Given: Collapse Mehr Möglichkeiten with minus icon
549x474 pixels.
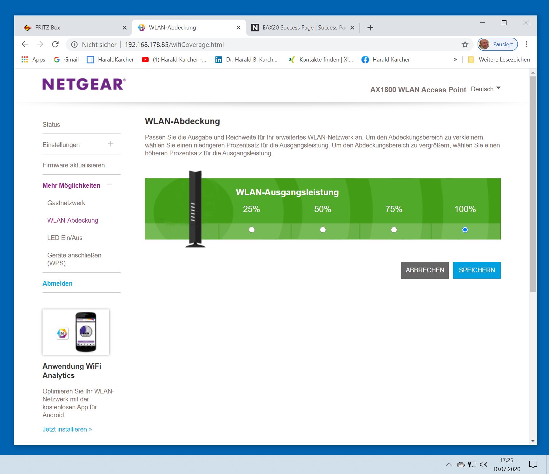Looking at the screenshot, I should (x=109, y=185).
